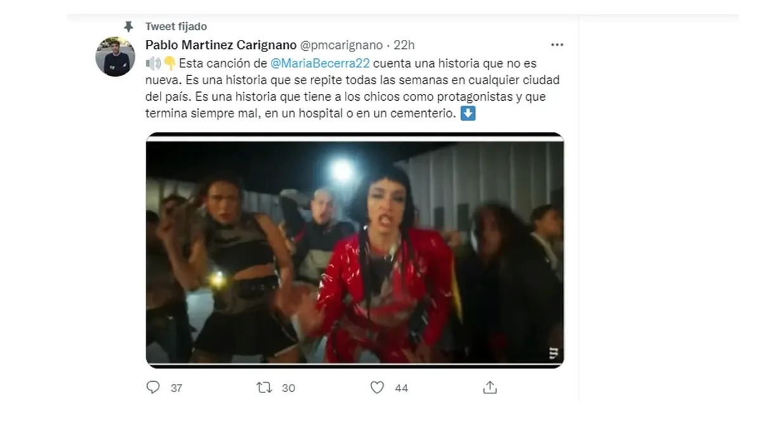This screenshot has height=428, width=761.
Task: Click the pointing-down hand emoji
Action: 169,63
